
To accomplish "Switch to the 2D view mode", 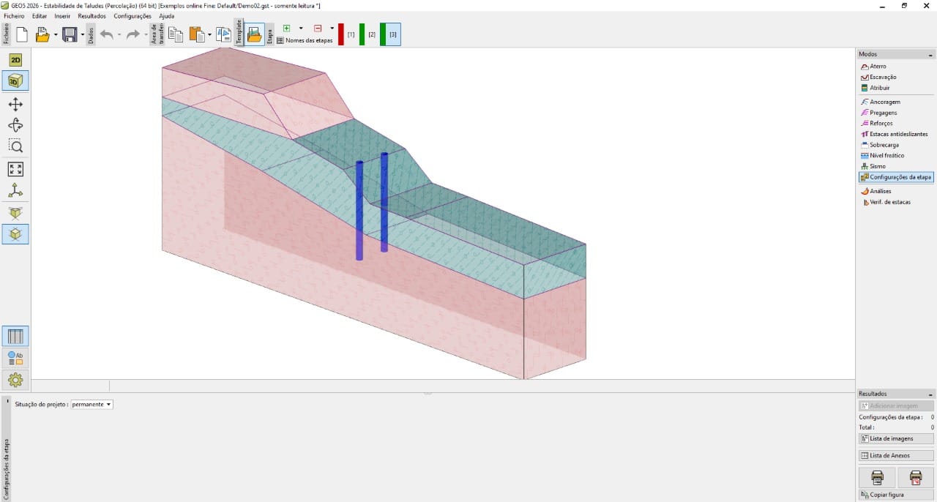I will (x=15, y=60).
